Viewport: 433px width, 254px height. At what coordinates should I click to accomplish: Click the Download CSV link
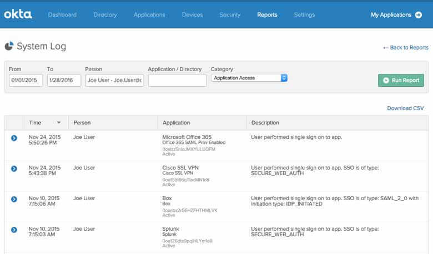pyautogui.click(x=405, y=108)
